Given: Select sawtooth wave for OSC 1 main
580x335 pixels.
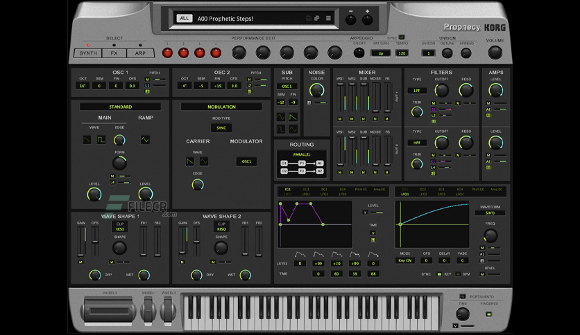Looking at the screenshot, I should pos(87,140).
